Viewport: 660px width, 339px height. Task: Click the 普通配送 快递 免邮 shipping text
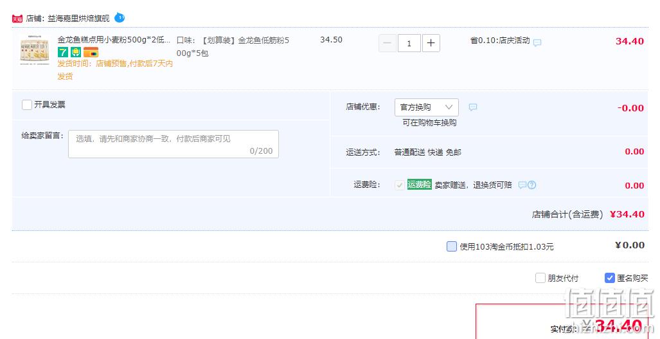pos(427,152)
